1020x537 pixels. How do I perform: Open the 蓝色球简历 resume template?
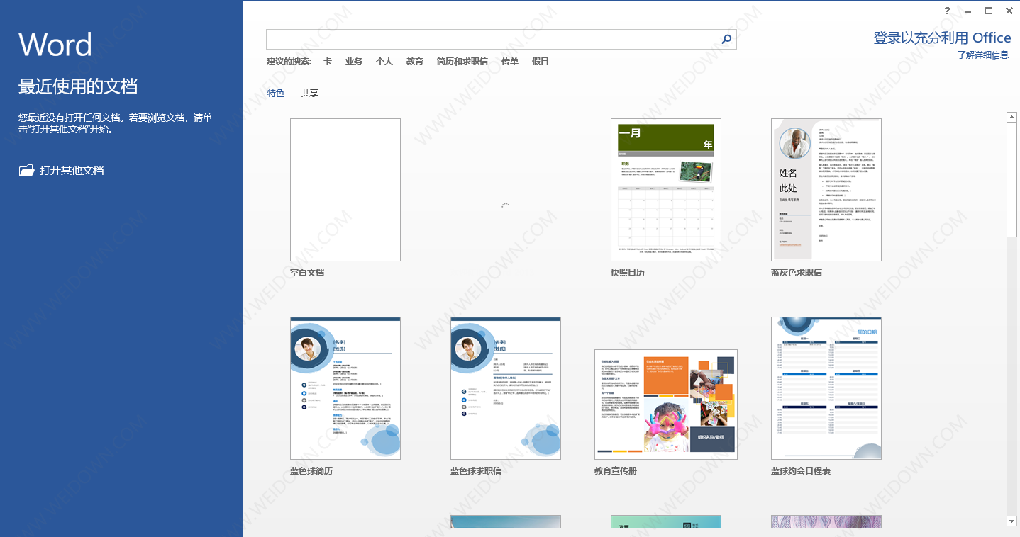[x=345, y=388]
